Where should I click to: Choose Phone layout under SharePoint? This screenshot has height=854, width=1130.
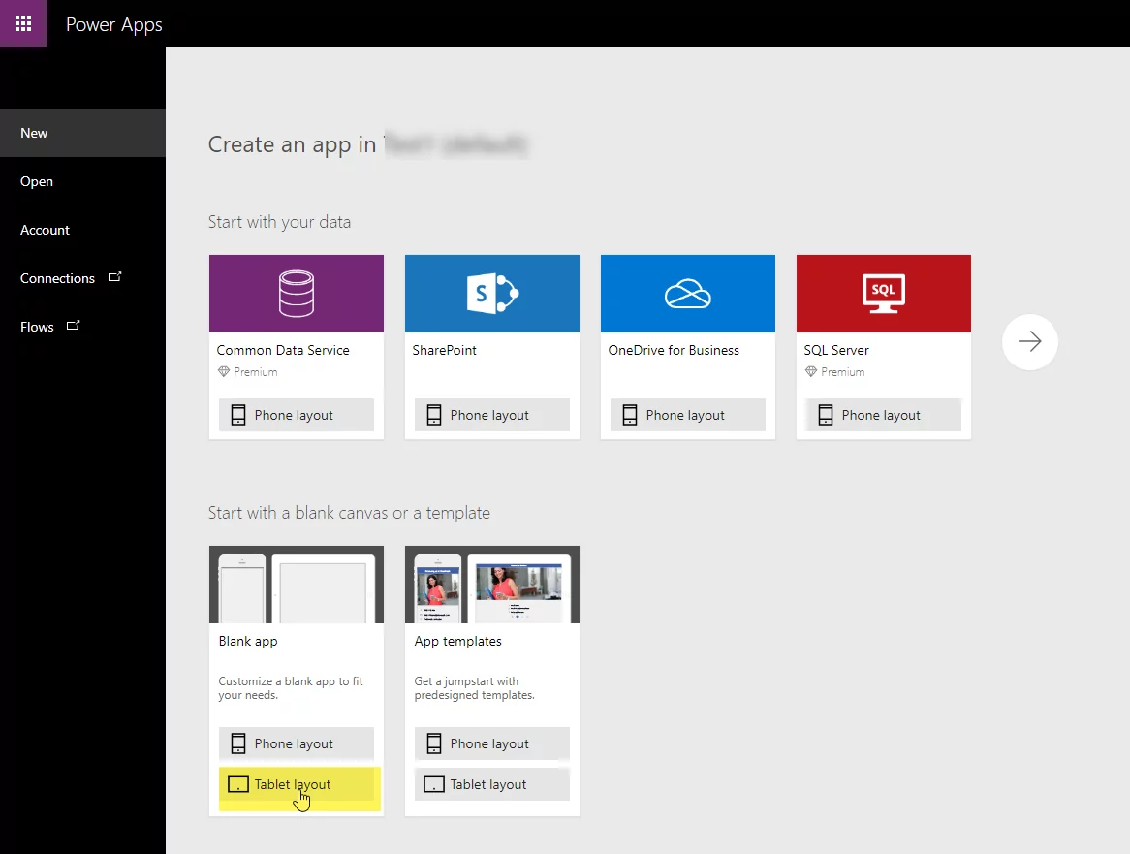492,415
